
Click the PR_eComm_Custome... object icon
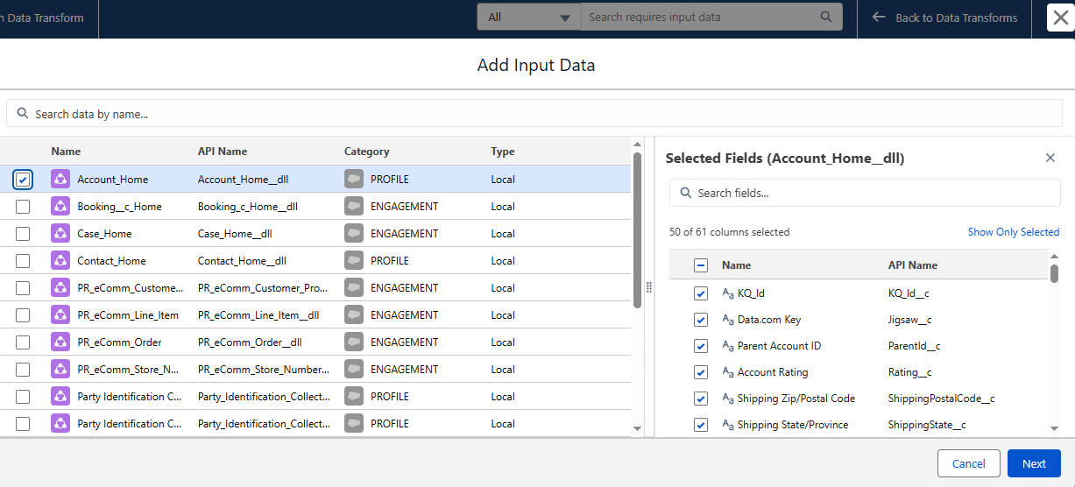60,288
